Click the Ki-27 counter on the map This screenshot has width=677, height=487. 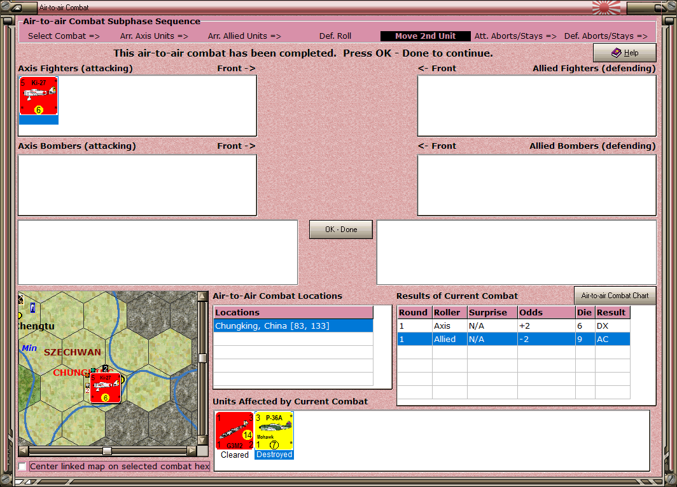coord(106,388)
